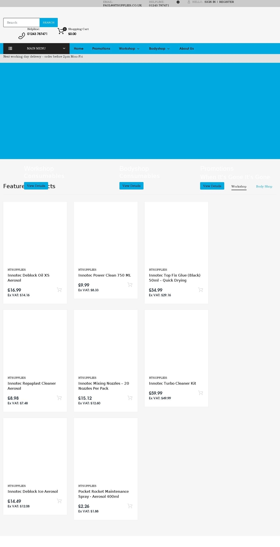The height and width of the screenshot is (547, 280).
Task: View Details for Promotions banner
Action: coord(212,186)
